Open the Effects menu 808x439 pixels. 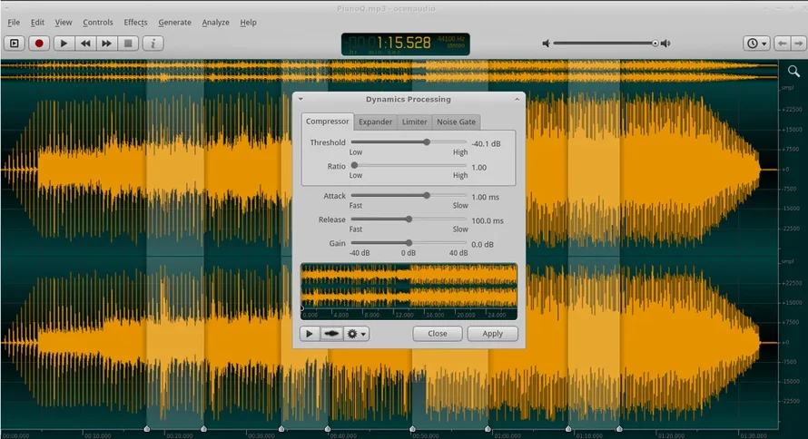click(135, 22)
